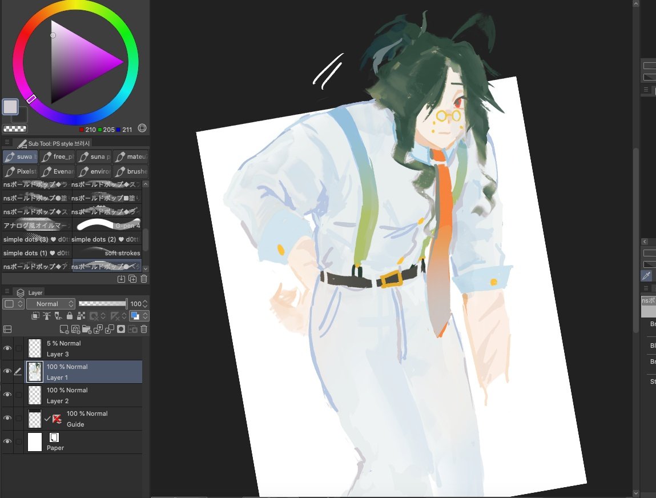Switch to the free_p brush group tab
The width and height of the screenshot is (656, 498).
(x=58, y=156)
